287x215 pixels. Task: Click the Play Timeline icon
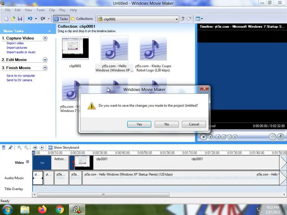click(42, 147)
